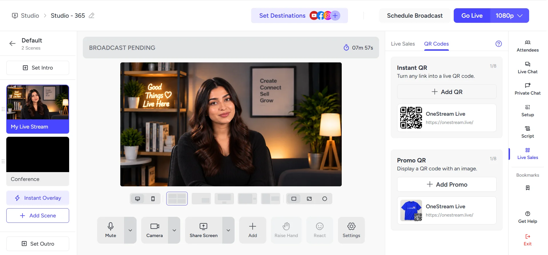Open the Script panel icon
The height and width of the screenshot is (255, 548).
click(527, 128)
